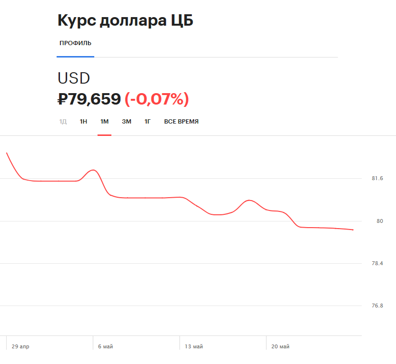Select the 1Н weekly view

coord(83,121)
